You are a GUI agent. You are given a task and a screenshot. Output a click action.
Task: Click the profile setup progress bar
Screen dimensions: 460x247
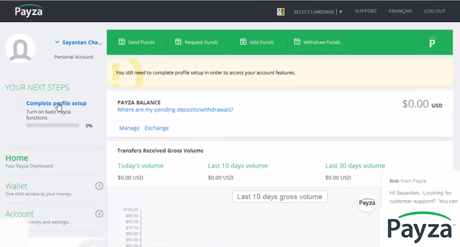click(x=53, y=126)
